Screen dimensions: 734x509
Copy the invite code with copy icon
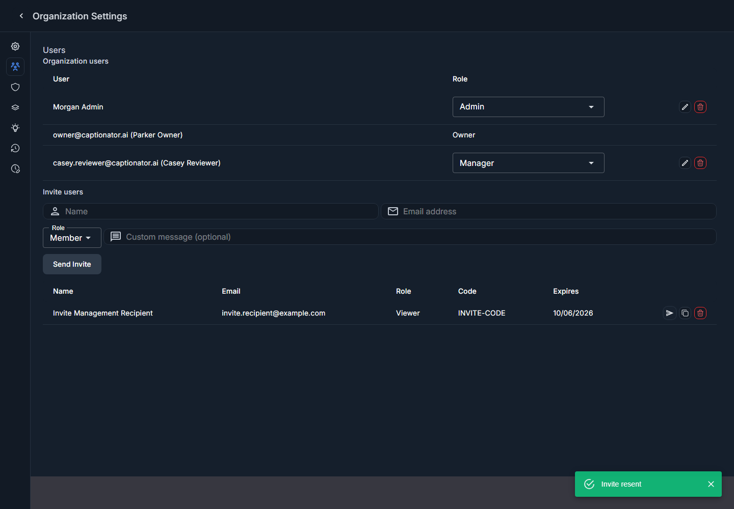685,313
